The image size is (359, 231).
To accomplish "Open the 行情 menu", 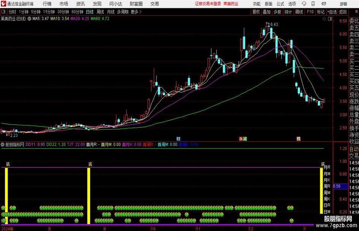I will pos(47,4).
